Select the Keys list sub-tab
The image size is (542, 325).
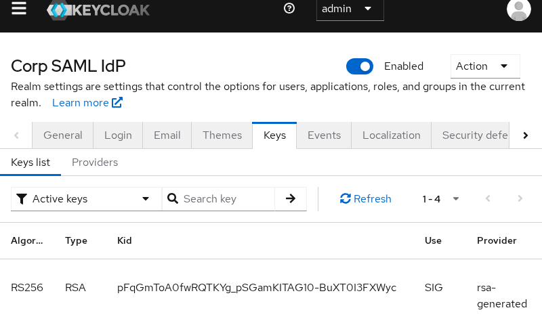(30, 162)
